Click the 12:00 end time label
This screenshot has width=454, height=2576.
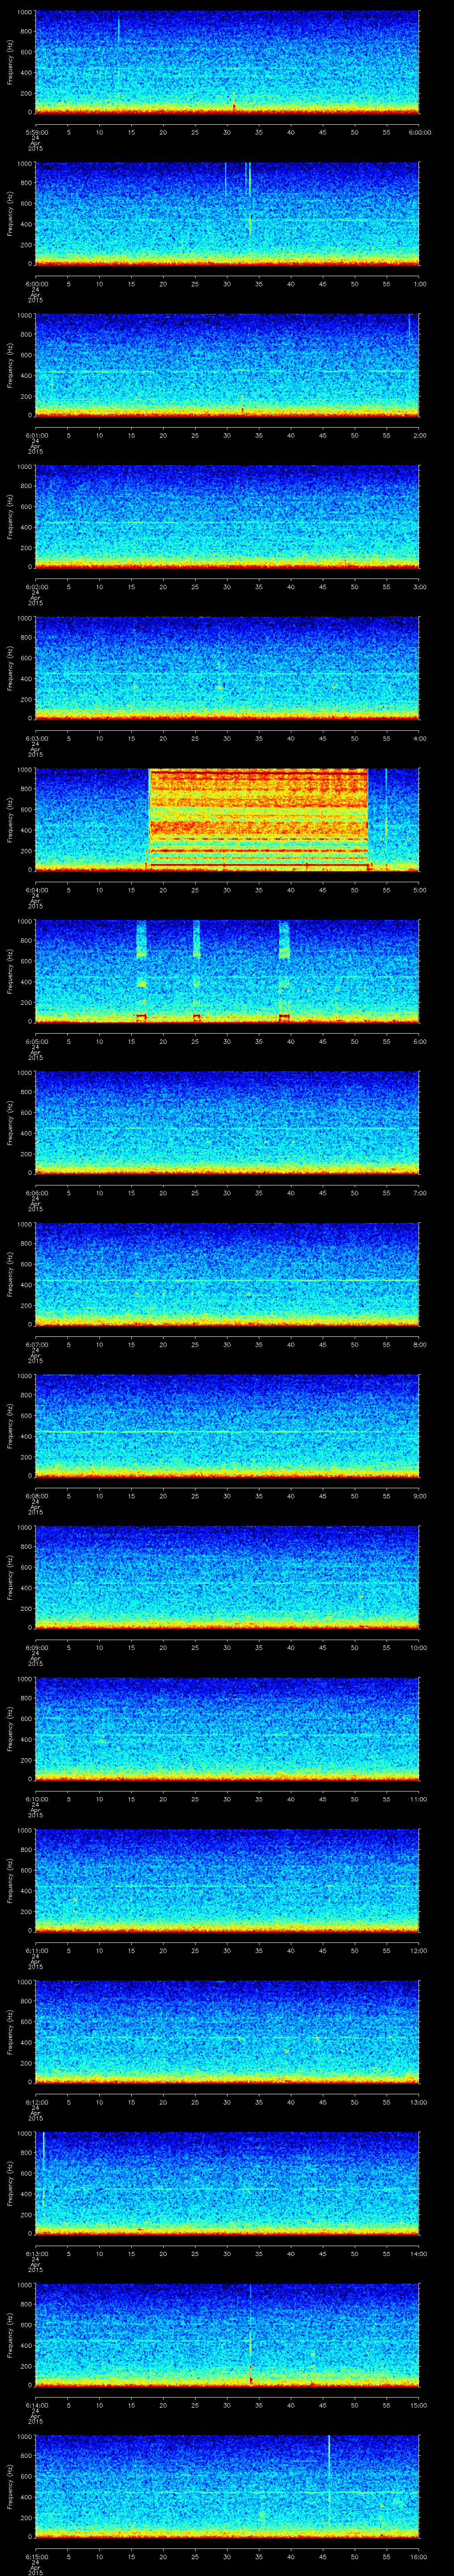pos(419,1950)
